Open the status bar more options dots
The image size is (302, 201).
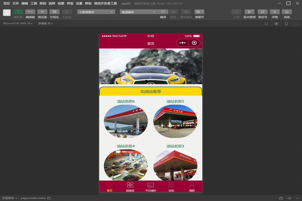[297, 198]
